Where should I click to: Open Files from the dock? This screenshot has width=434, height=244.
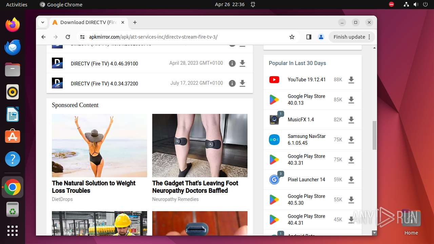pos(13,69)
